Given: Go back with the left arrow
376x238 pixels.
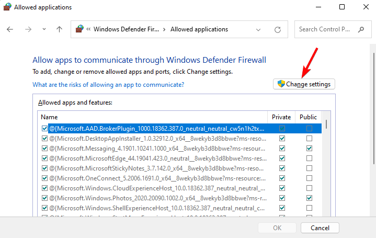Looking at the screenshot, I should pos(10,29).
